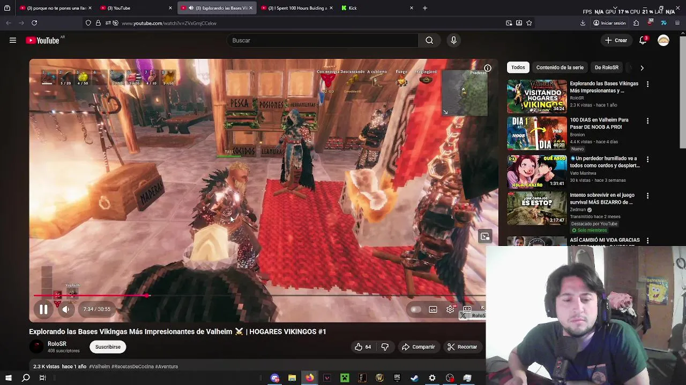Close the Kick tab
Image resolution: width=686 pixels, height=385 pixels.
412,8
